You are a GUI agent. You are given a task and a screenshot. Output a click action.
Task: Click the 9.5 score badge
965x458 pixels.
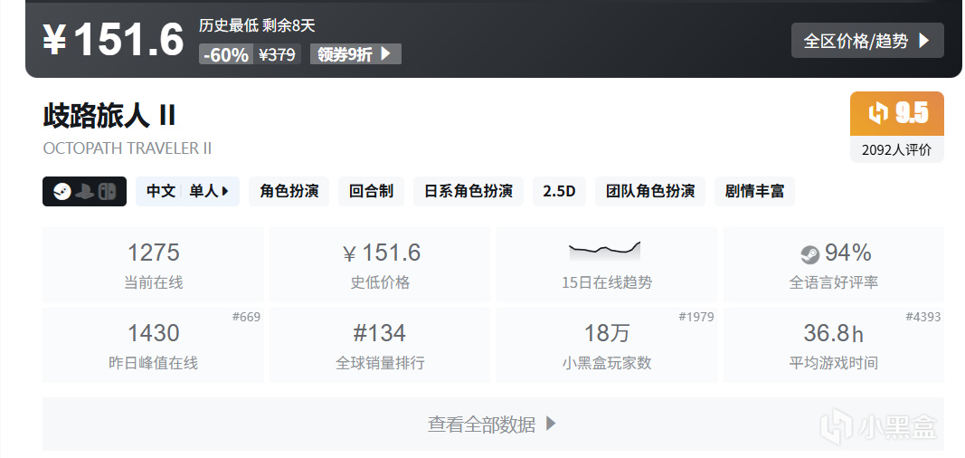coord(896,113)
